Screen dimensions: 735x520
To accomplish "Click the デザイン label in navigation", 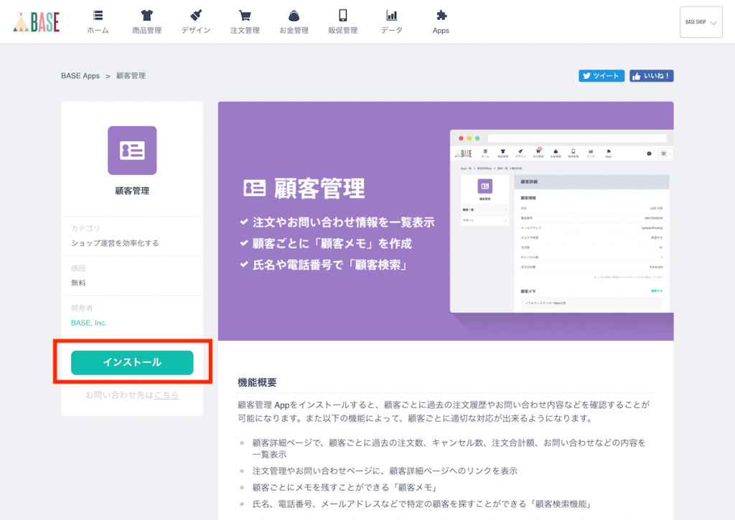I will pos(196,30).
